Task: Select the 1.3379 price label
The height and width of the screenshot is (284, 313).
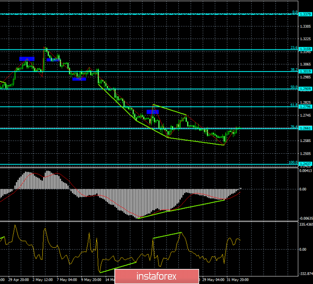Action: pos(305,14)
